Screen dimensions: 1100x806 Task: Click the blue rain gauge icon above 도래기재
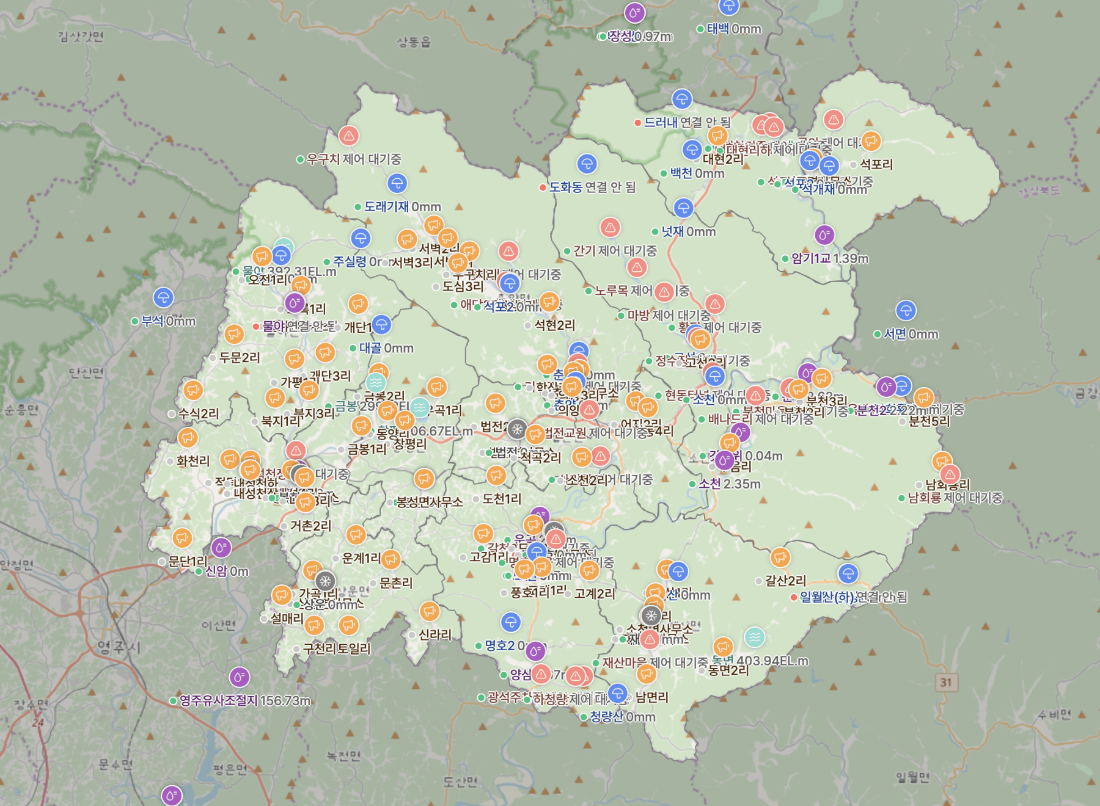click(397, 183)
